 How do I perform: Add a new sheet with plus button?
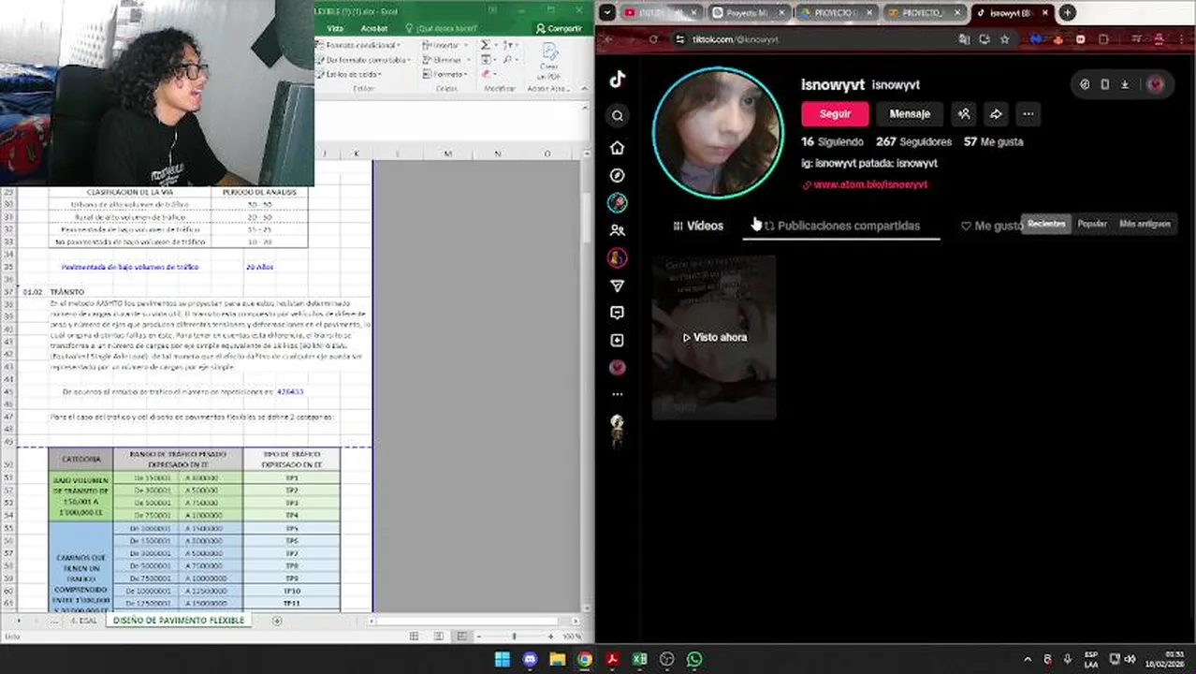click(x=276, y=621)
